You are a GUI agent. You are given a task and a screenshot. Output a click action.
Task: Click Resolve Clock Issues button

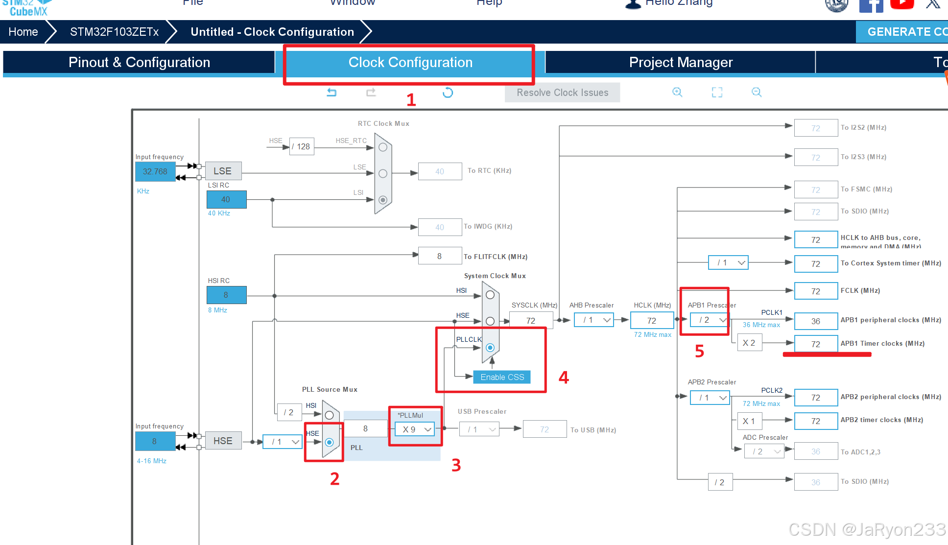tap(562, 93)
